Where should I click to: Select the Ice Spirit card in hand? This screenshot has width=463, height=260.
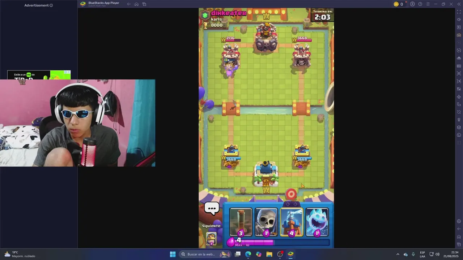[x=317, y=222]
